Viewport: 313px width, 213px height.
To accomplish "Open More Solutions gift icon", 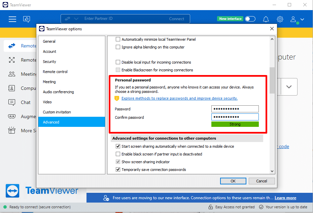I will click(x=12, y=130).
